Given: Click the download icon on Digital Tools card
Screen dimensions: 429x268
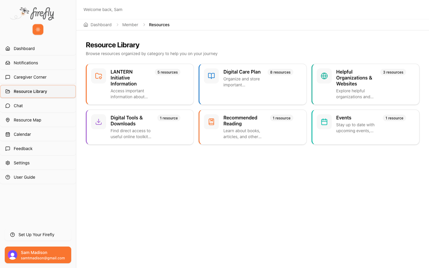Looking at the screenshot, I should pyautogui.click(x=98, y=122).
